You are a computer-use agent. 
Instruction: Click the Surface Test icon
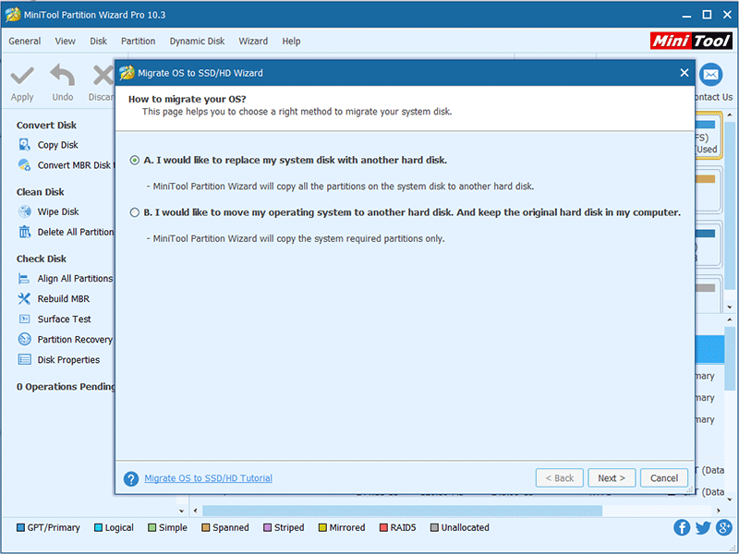[24, 319]
